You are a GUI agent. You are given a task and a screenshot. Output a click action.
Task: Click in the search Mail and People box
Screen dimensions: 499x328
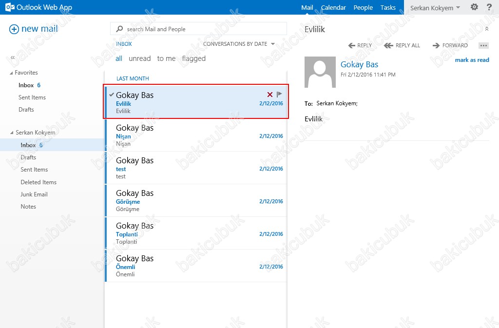coord(198,29)
